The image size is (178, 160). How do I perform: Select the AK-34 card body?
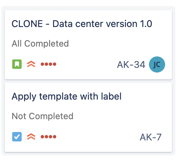pos(88,45)
